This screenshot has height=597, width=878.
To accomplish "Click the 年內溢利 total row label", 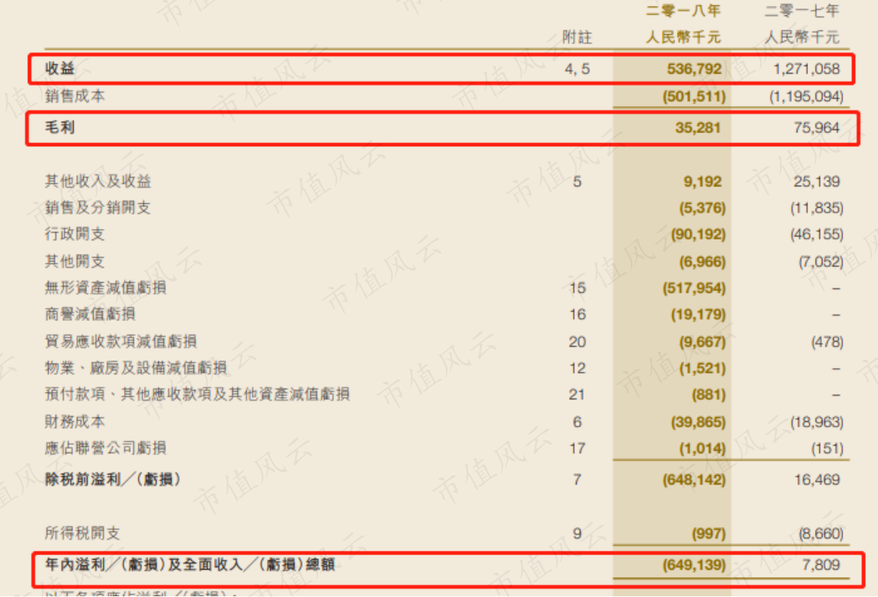I will pos(189,564).
